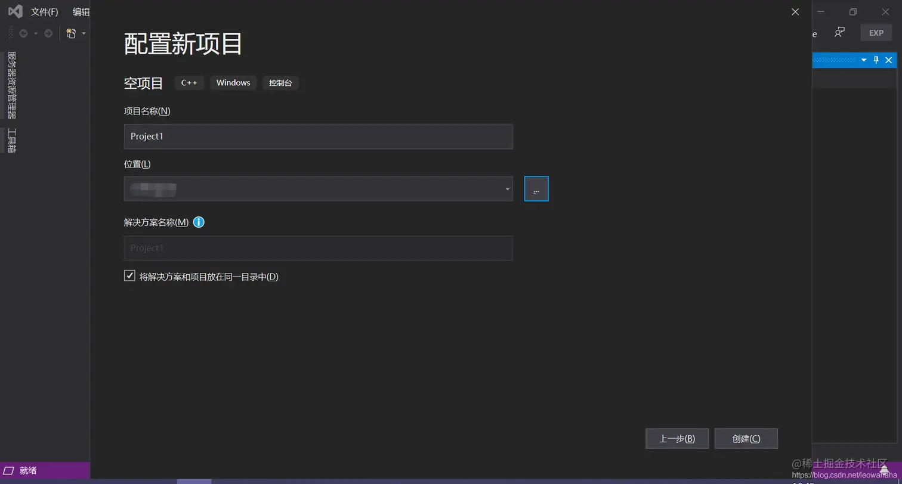The height and width of the screenshot is (484, 902).
Task: Click the navigate forward arrow icon
Action: coord(48,33)
